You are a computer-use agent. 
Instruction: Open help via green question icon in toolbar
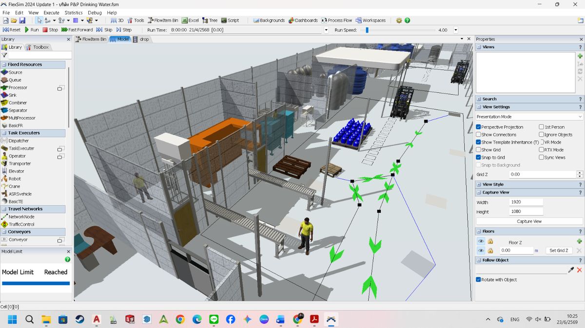click(x=408, y=20)
